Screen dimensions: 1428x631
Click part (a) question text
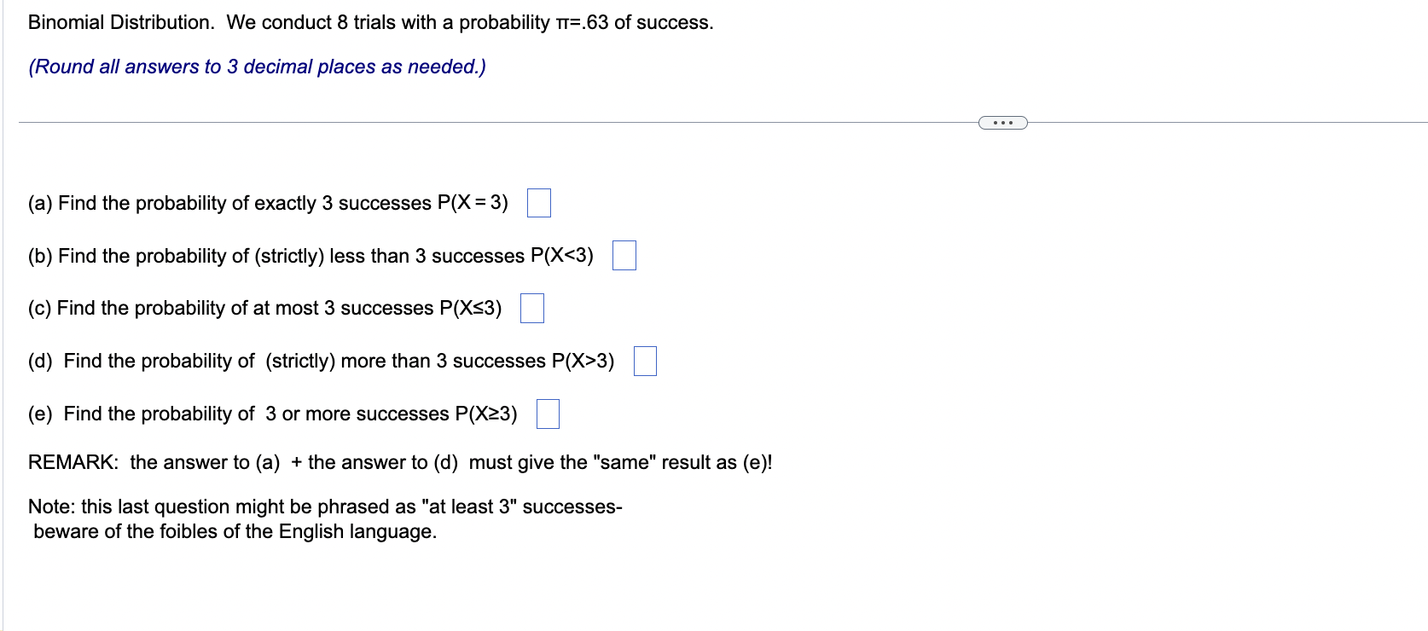click(x=267, y=203)
